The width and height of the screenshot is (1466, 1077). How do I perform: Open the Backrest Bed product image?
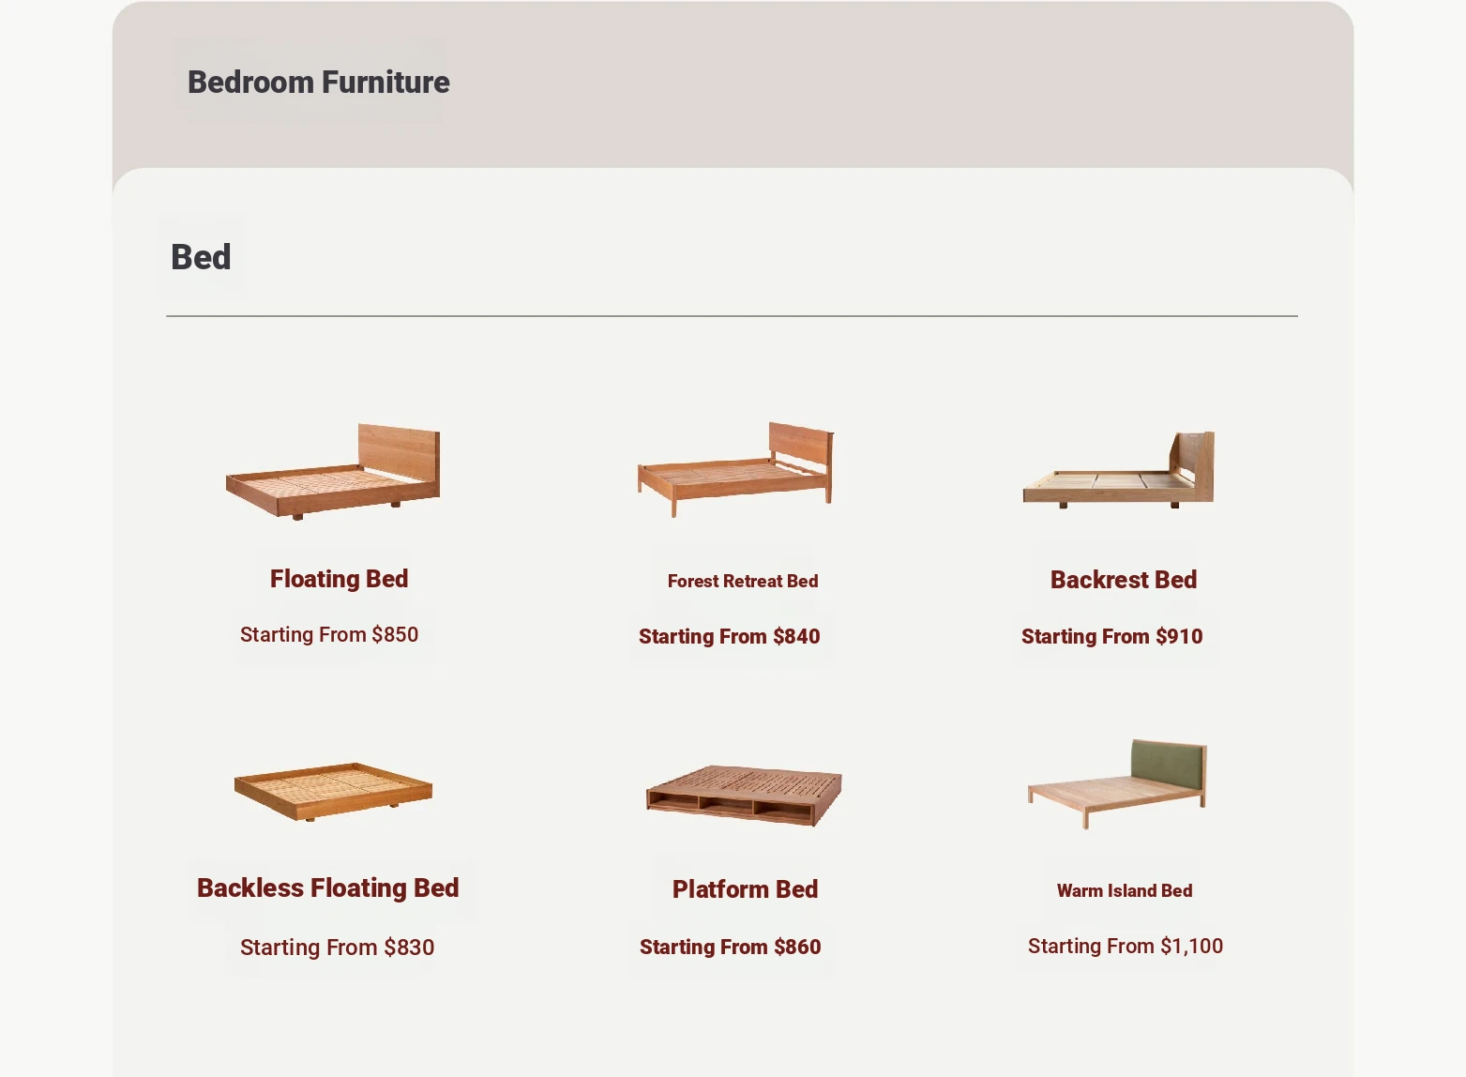pyautogui.click(x=1119, y=469)
